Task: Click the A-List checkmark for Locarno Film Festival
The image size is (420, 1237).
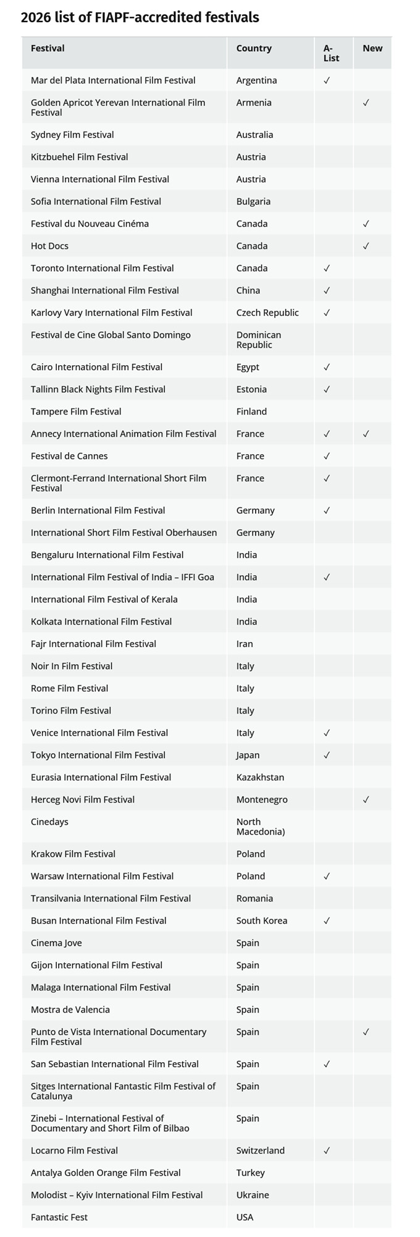Action: click(327, 1150)
